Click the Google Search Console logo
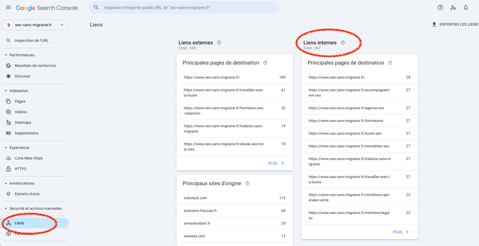 pos(47,8)
